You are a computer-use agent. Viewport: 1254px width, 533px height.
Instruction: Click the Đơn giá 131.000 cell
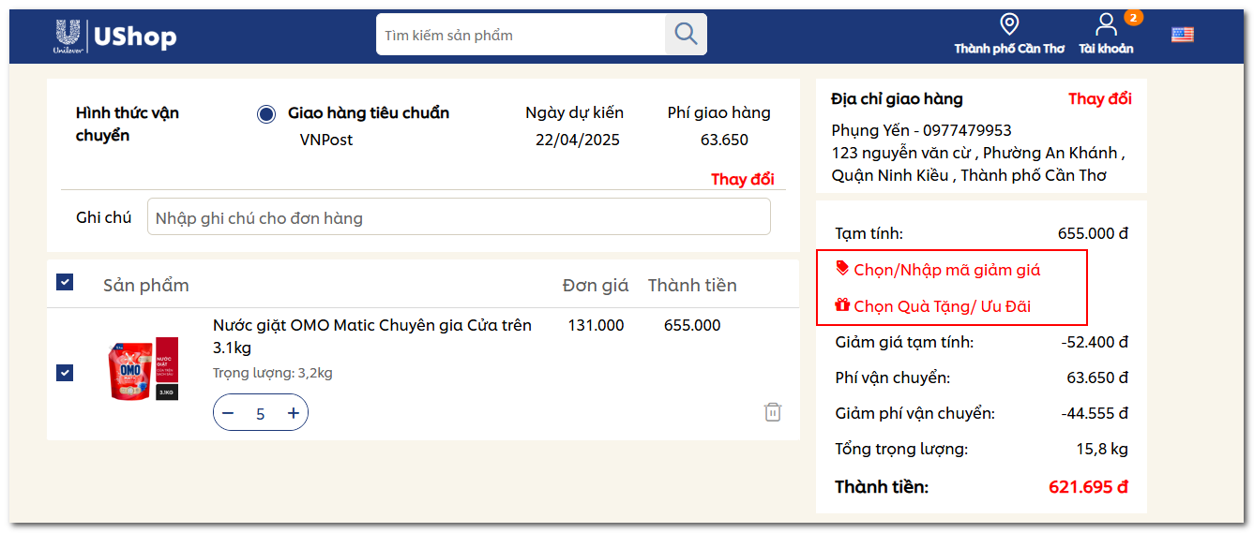596,325
